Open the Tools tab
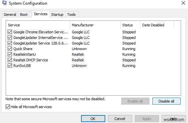Screen dimensions: 188x123 tap(71, 15)
